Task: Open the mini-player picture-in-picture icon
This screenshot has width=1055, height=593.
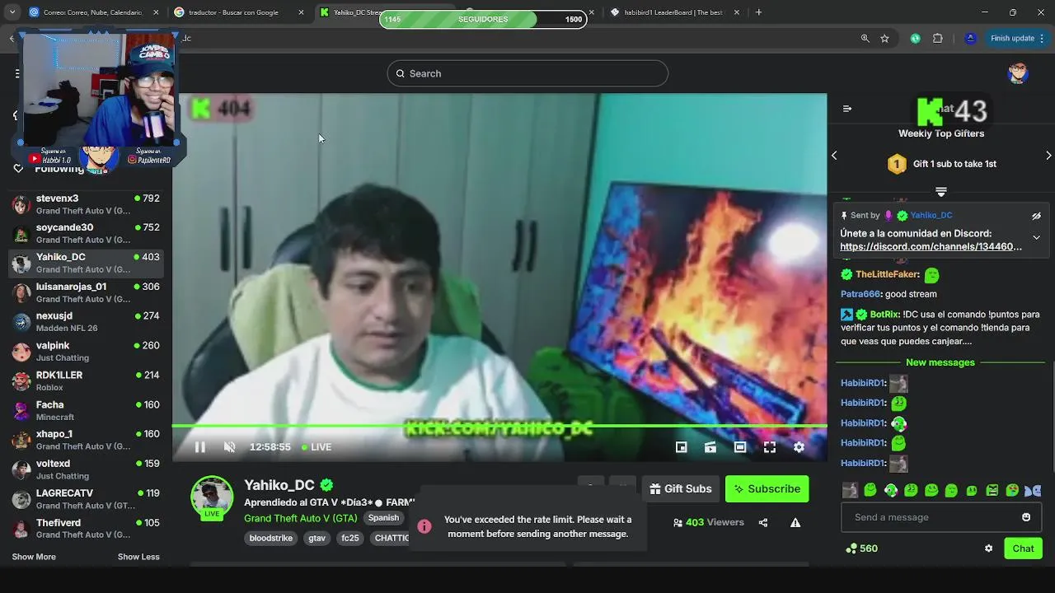Action: click(681, 447)
